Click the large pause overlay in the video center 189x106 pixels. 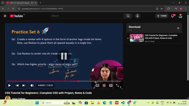pyautogui.click(x=64, y=56)
